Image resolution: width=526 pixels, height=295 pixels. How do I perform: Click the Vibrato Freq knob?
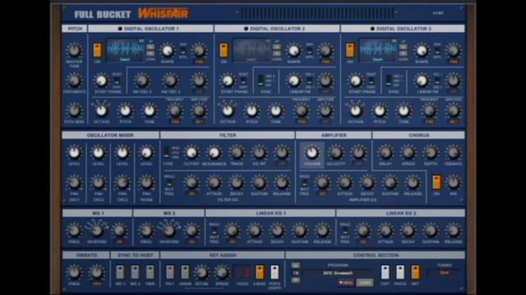74,272
